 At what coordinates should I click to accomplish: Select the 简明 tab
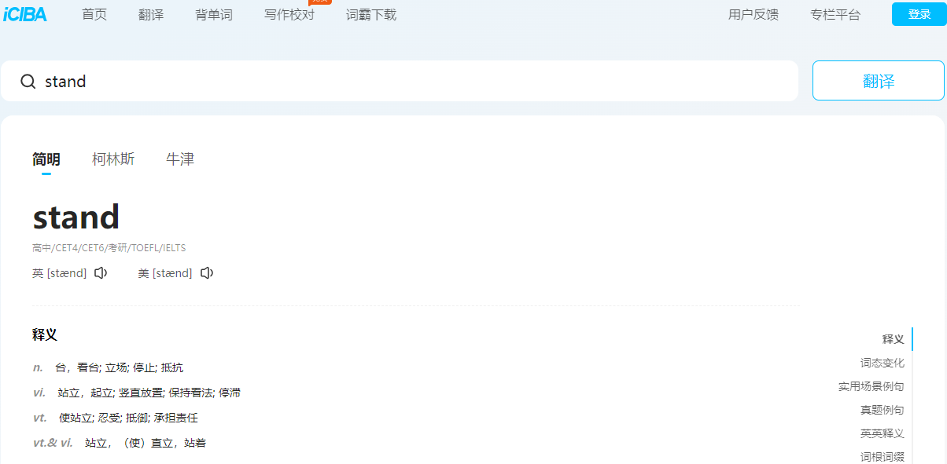pos(46,159)
